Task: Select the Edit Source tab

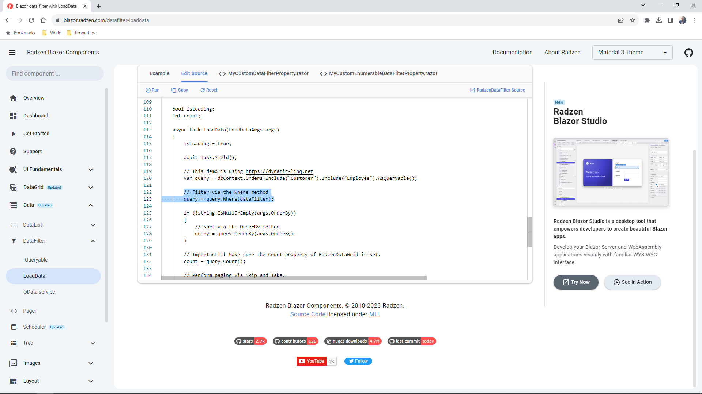Action: [194, 73]
